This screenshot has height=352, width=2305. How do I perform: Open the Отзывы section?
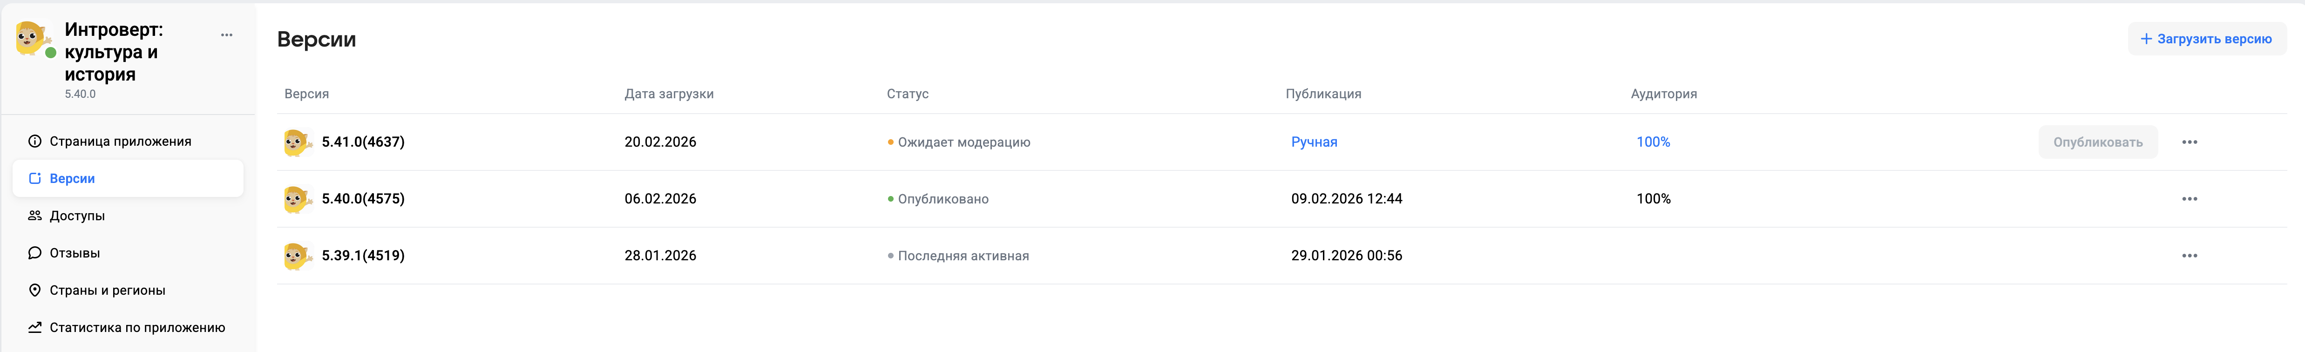(x=74, y=253)
